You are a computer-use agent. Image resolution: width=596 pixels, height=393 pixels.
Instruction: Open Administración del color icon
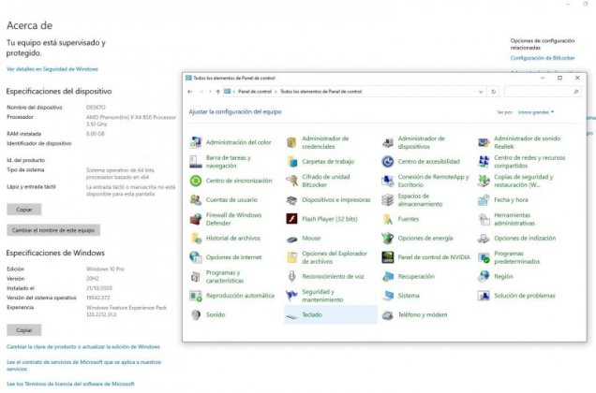pos(196,142)
